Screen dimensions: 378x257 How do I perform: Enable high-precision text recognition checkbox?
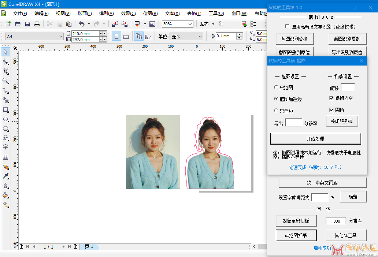287,27
